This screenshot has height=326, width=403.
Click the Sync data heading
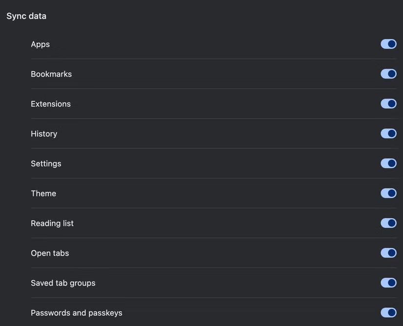26,16
